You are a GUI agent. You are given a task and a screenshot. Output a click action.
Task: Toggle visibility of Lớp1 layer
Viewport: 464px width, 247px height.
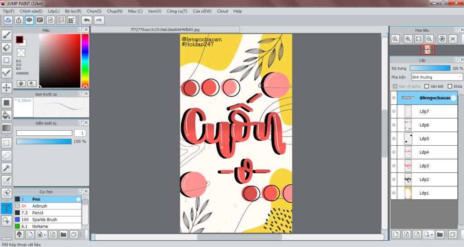(394, 193)
